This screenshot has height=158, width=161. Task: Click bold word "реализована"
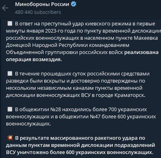pyautogui.click(x=141, y=52)
